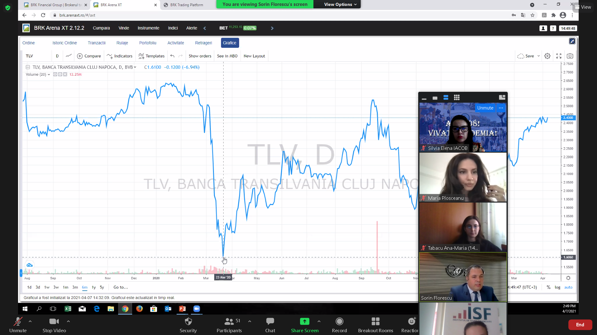Click the TLV symbol input field

[x=37, y=56]
